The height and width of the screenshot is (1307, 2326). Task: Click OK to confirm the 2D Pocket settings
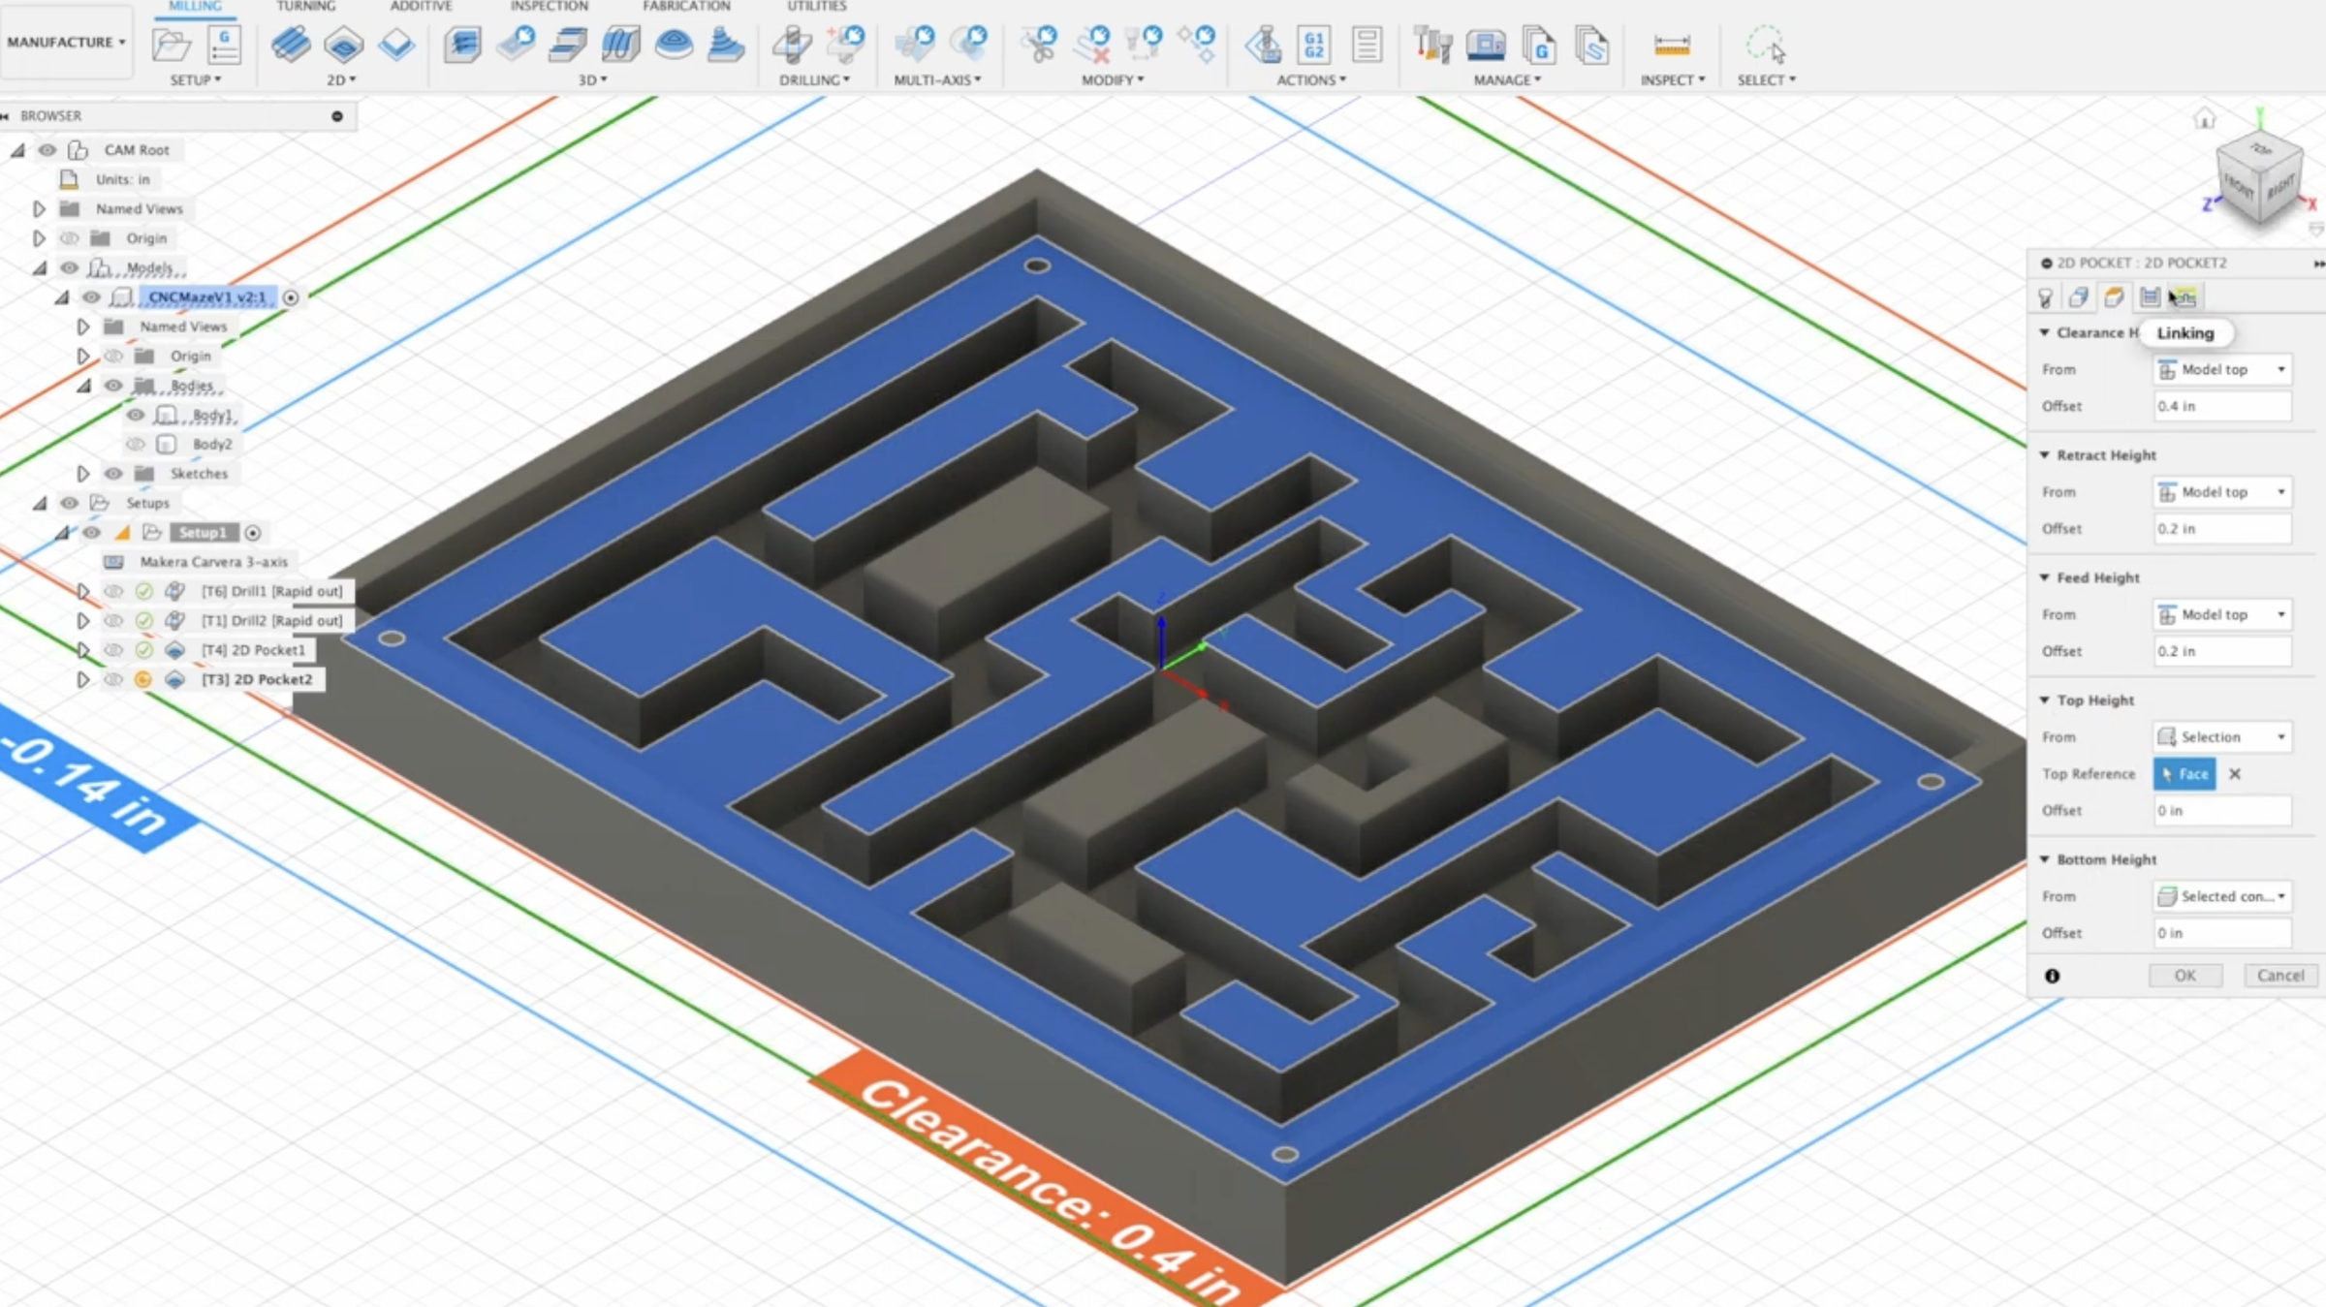pos(2185,975)
